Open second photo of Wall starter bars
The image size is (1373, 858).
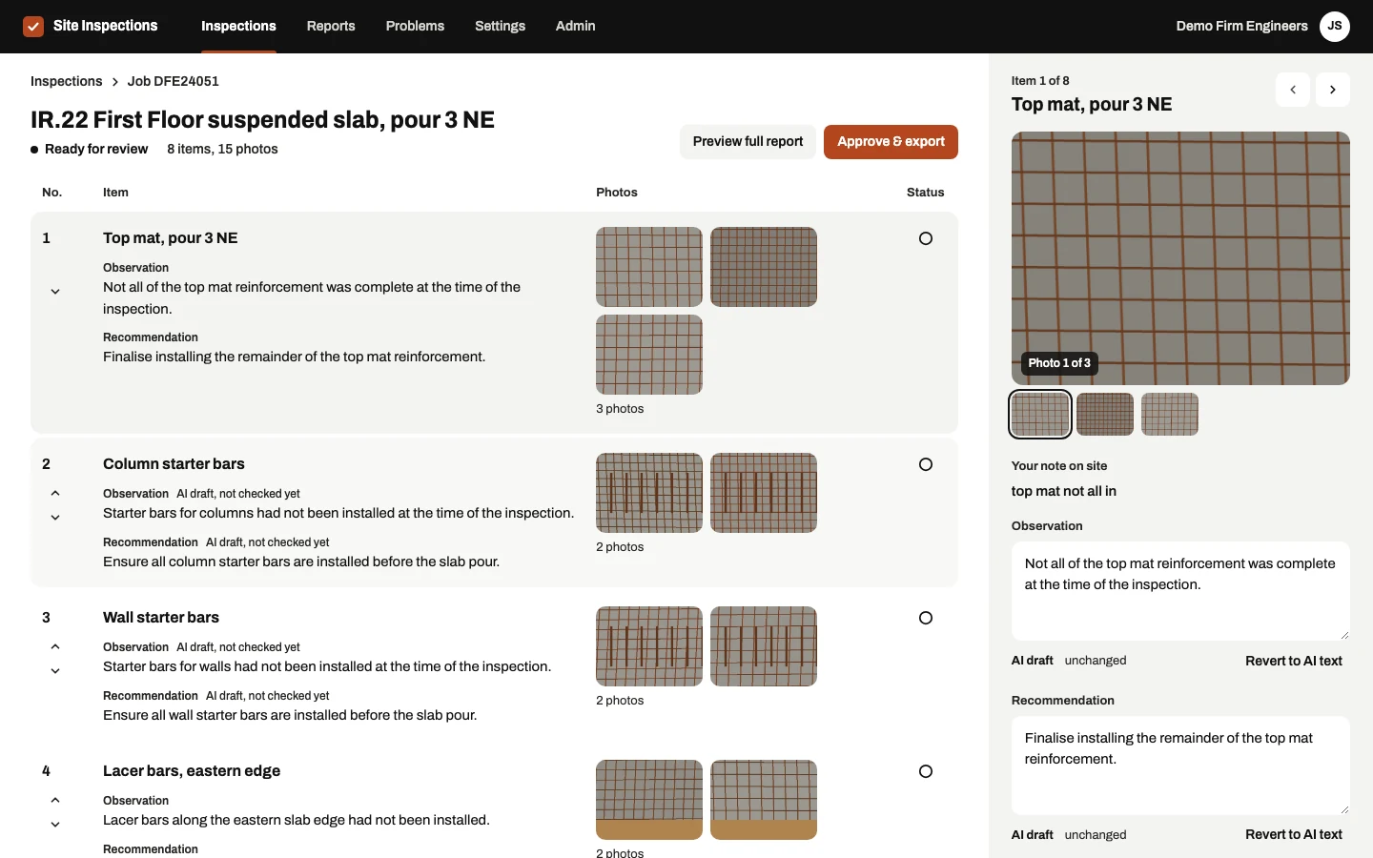[764, 646]
